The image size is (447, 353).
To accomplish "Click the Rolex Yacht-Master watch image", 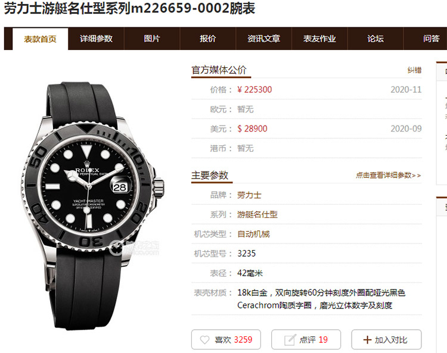I will point(94,206).
